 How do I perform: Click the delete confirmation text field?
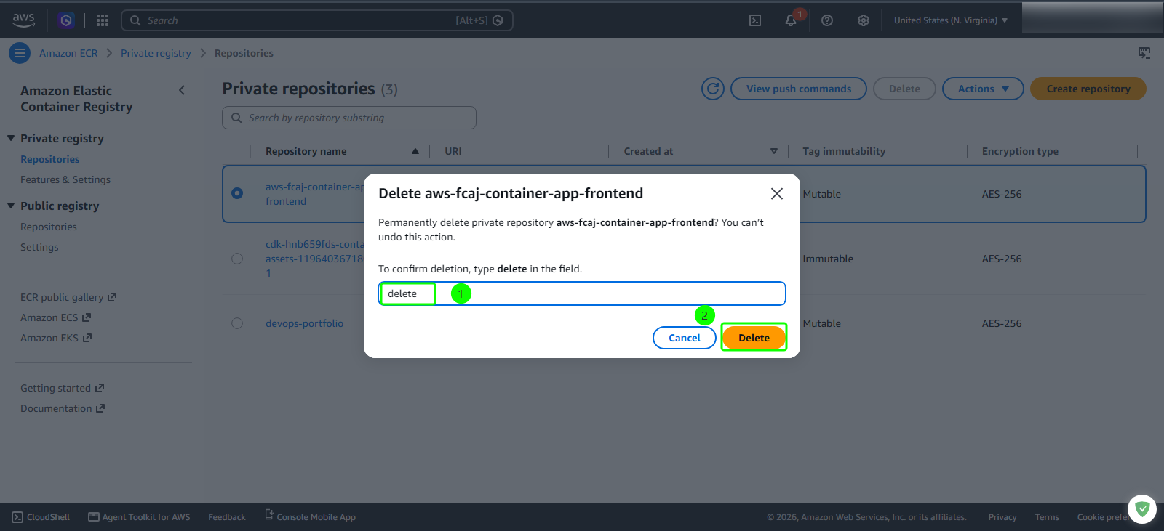tap(582, 293)
